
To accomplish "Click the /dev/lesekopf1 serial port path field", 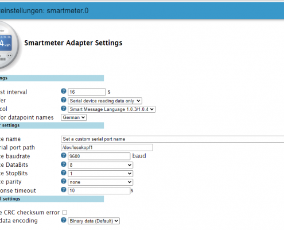I will pyautogui.click(x=107, y=148).
